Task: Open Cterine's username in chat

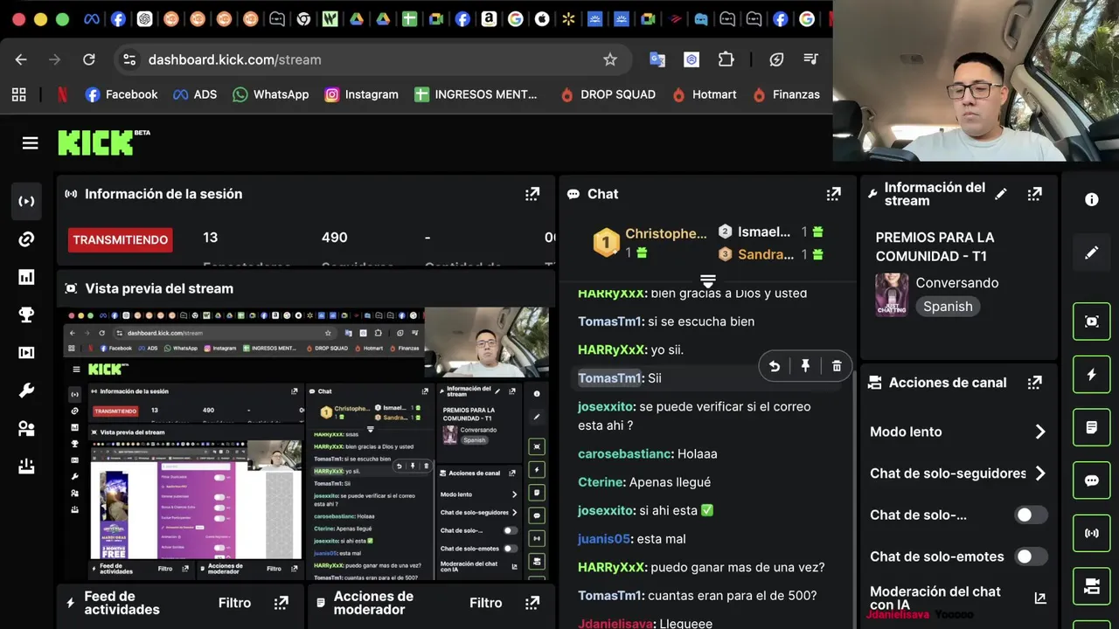Action: pos(601,482)
